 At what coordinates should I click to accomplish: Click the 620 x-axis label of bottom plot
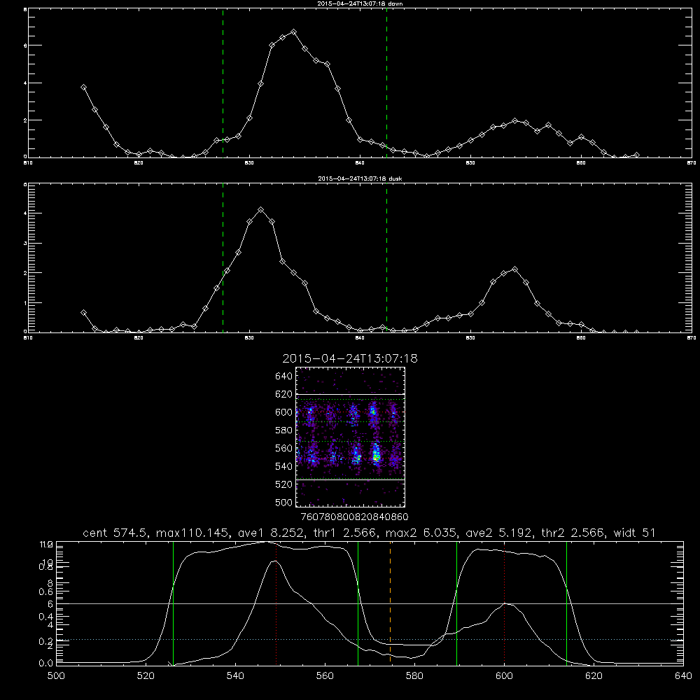pos(594,676)
